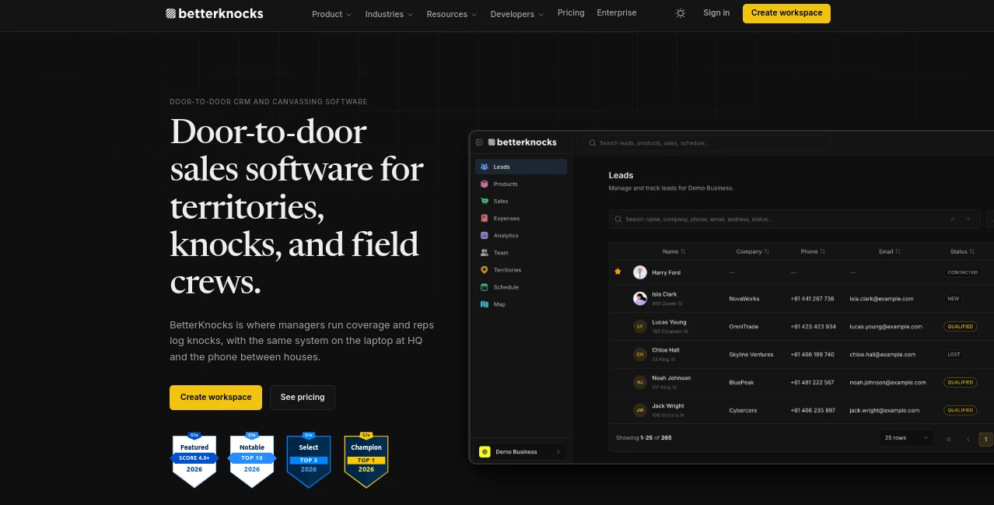Click the QUALIFIED tag for Noah Johnson
The image size is (994, 505).
pyautogui.click(x=961, y=382)
